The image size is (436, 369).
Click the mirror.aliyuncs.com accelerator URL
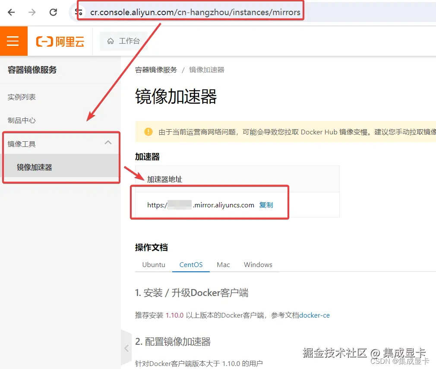click(x=200, y=205)
